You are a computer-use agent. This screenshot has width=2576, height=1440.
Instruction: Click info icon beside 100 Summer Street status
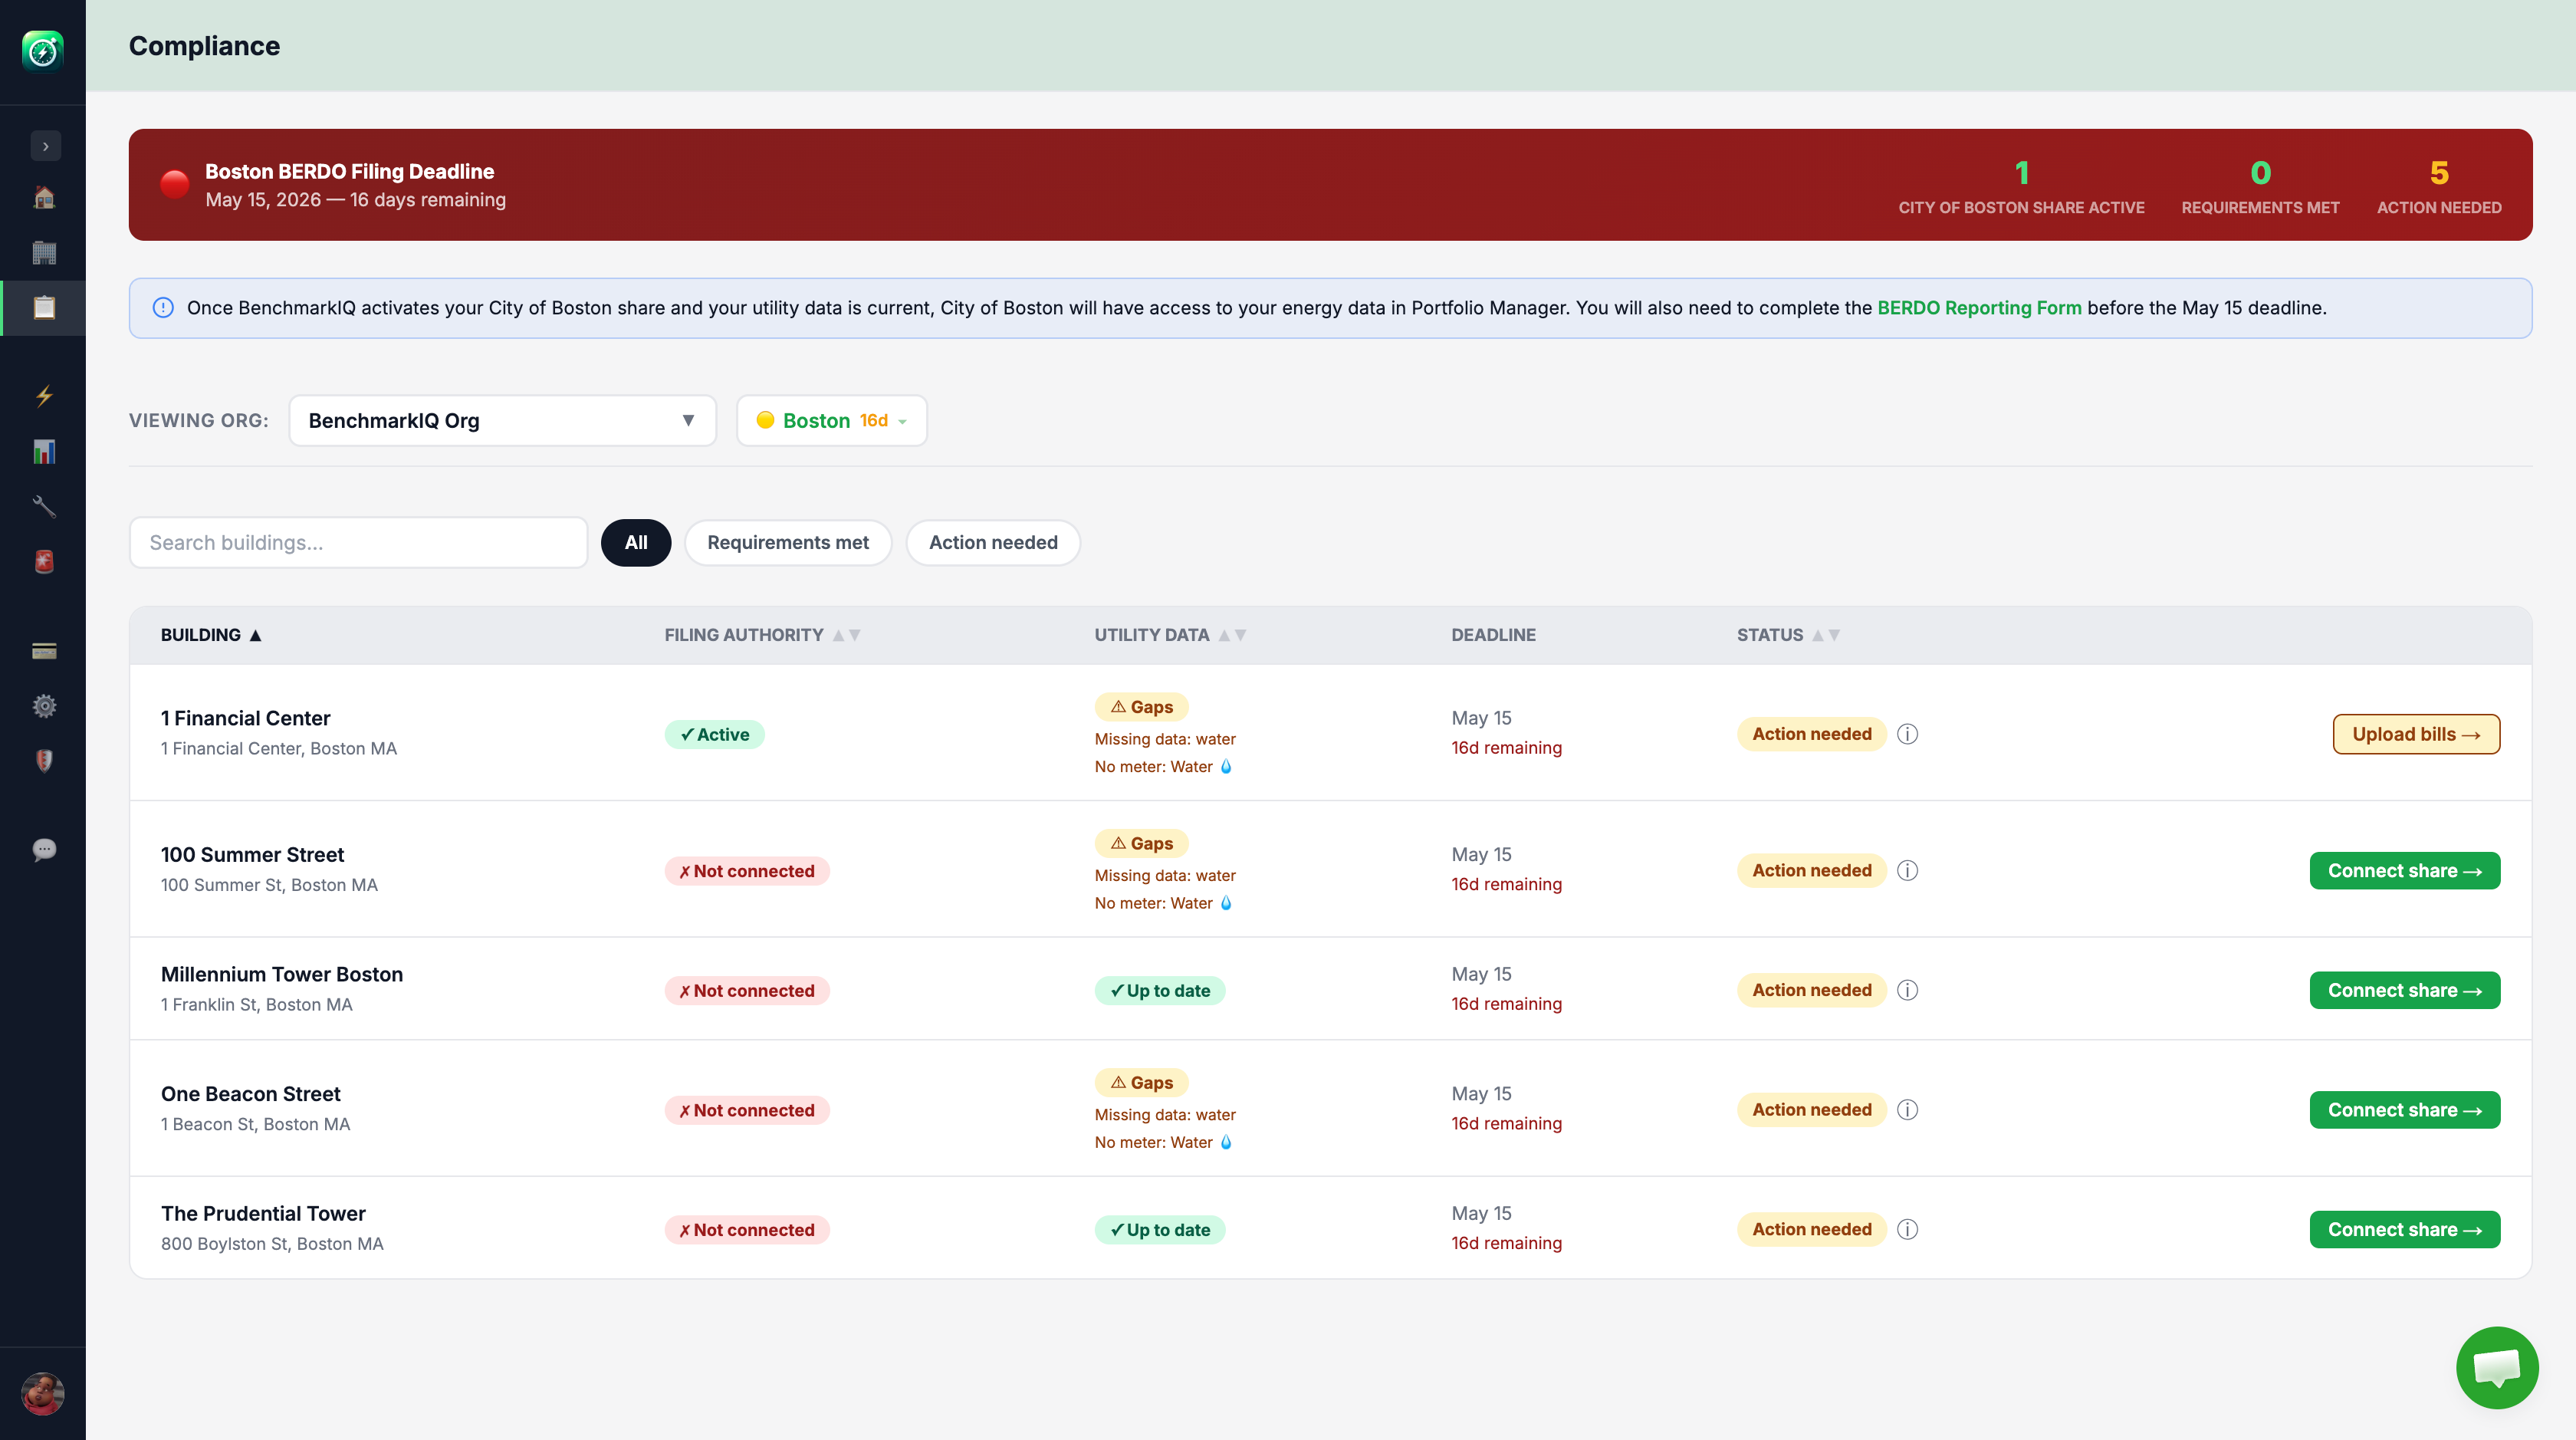tap(1907, 870)
